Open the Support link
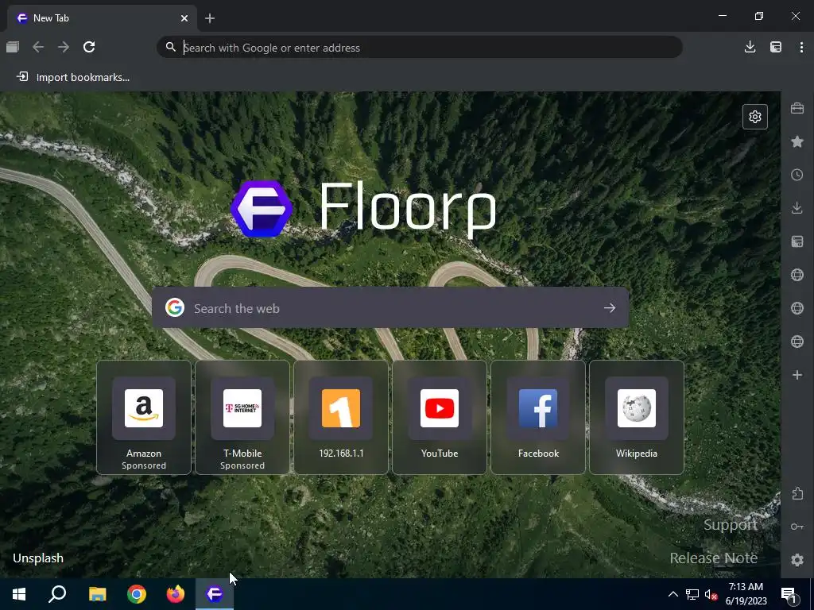This screenshot has width=814, height=610. pos(731,525)
